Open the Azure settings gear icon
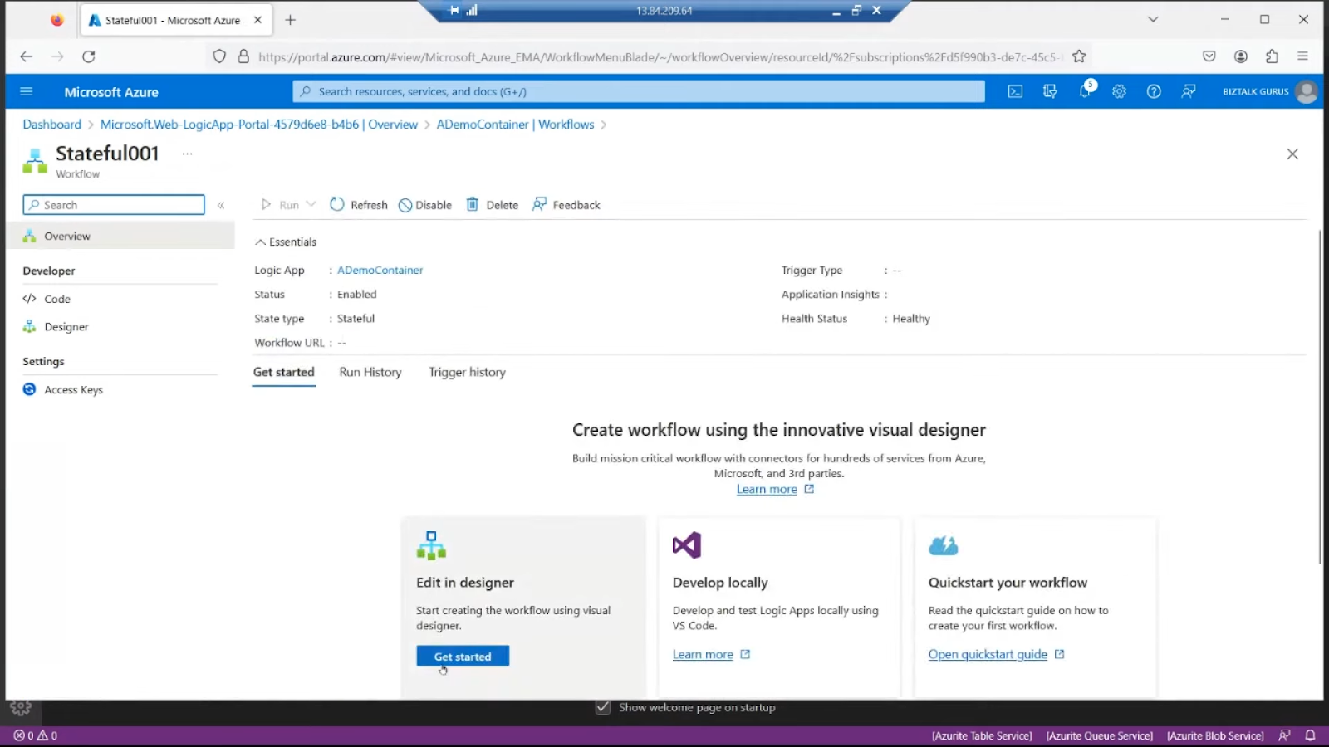The image size is (1329, 747). point(1119,91)
